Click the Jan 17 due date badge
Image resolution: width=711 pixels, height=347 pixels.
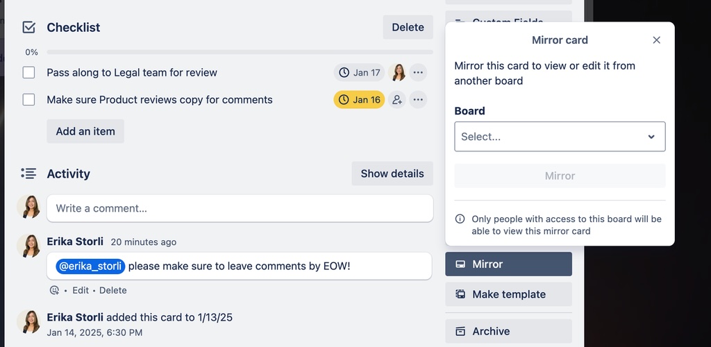click(x=359, y=73)
